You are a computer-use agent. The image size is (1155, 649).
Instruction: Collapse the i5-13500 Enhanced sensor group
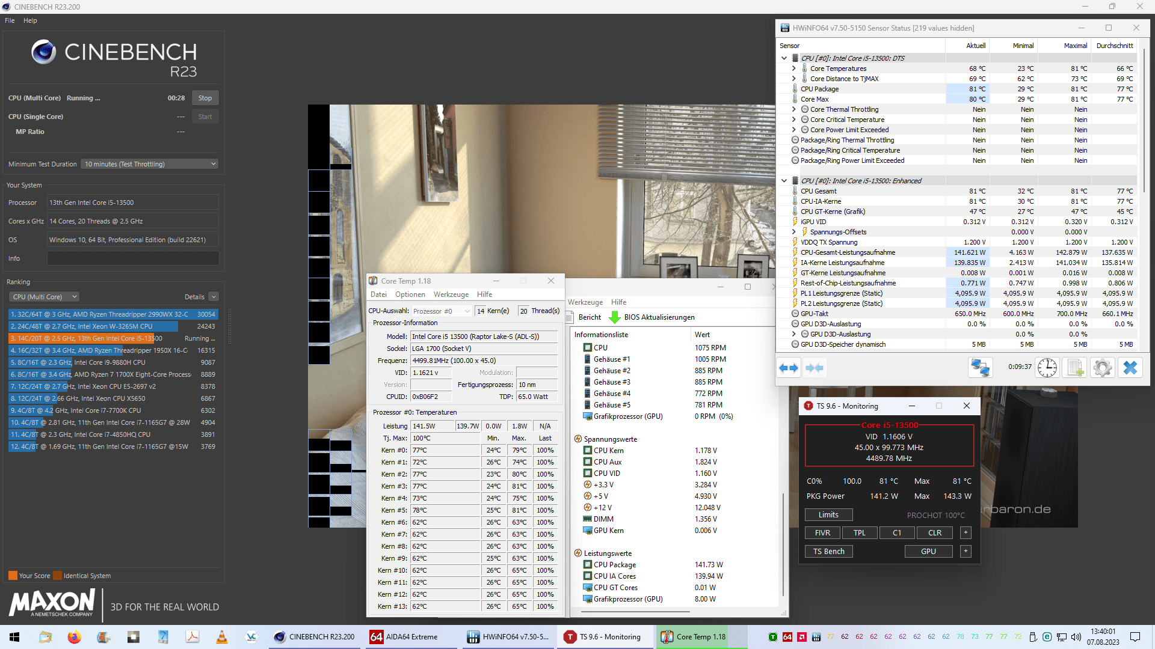784,181
